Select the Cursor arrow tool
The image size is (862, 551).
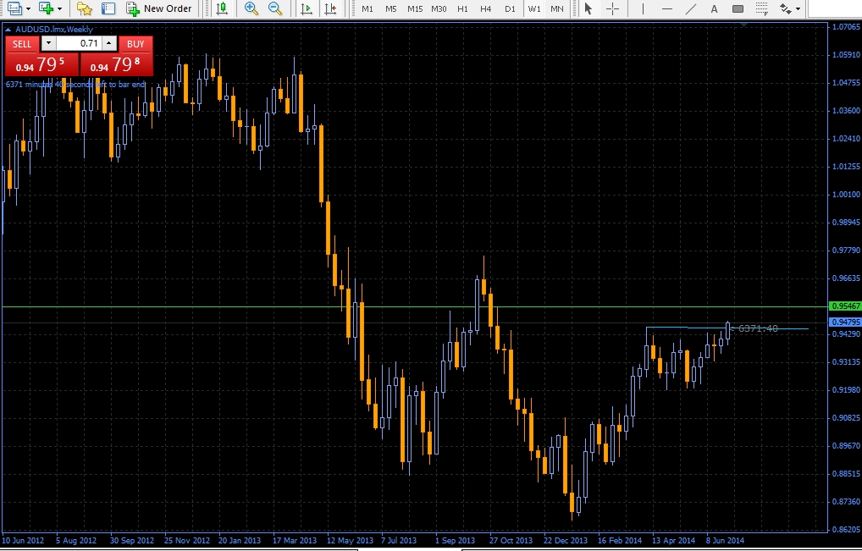[x=589, y=8]
